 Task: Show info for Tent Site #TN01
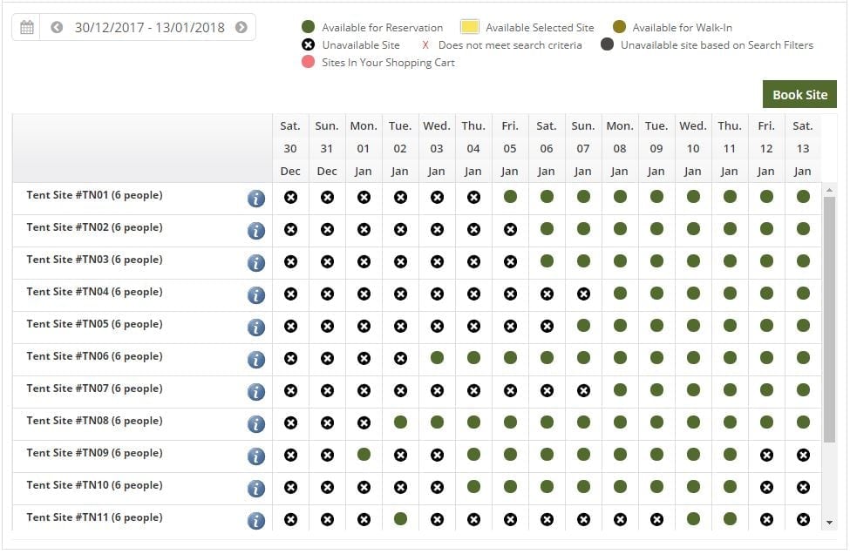point(255,199)
